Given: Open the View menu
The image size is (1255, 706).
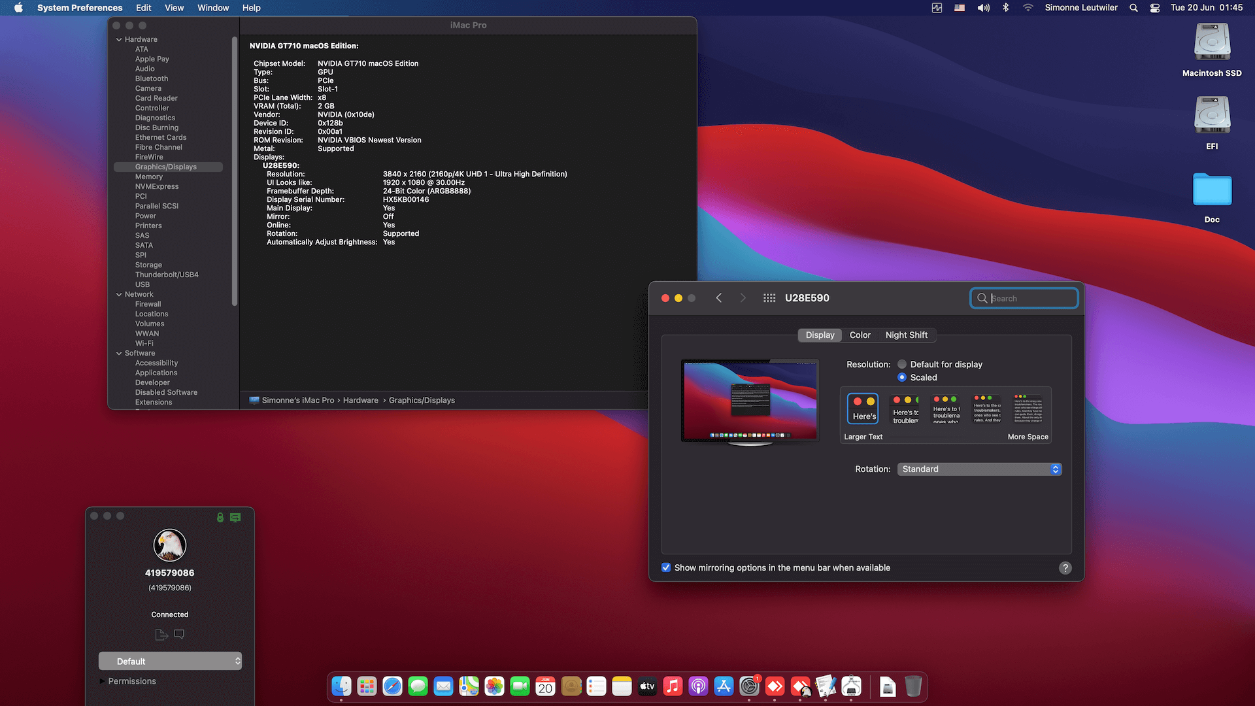Looking at the screenshot, I should (x=174, y=8).
